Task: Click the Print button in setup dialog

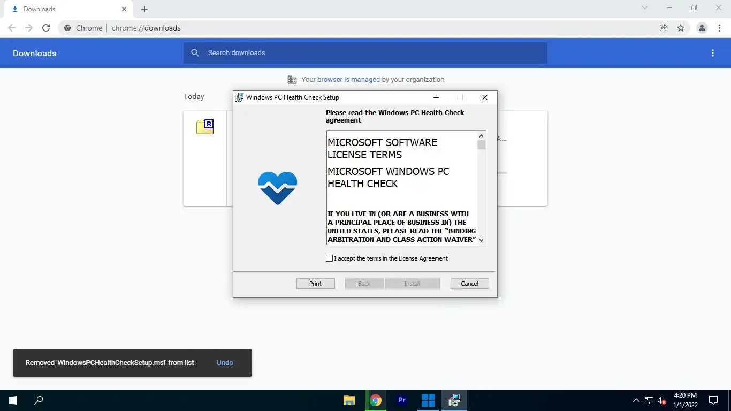Action: [x=316, y=284]
